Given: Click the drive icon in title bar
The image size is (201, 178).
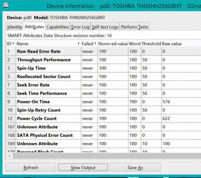Looking at the screenshot, I should click(6, 5).
